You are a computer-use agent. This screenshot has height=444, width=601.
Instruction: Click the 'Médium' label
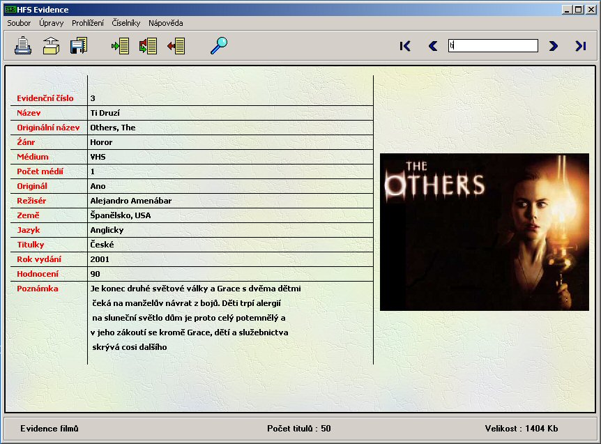coord(33,157)
